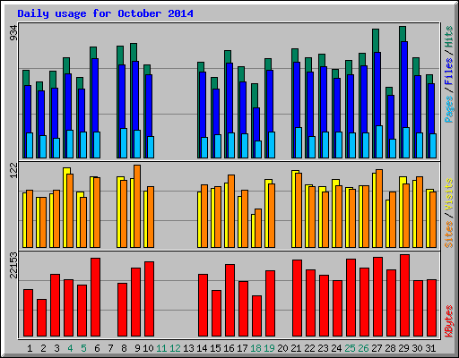Select day 10 on the date axis
Image resolution: width=459 pixels, height=358 pixels.
tap(148, 348)
